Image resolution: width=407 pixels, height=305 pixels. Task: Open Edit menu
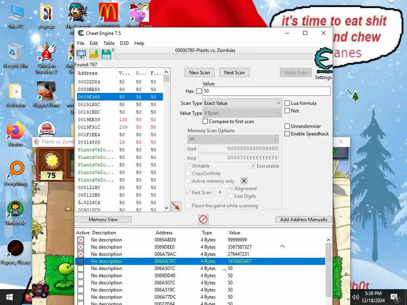94,43
